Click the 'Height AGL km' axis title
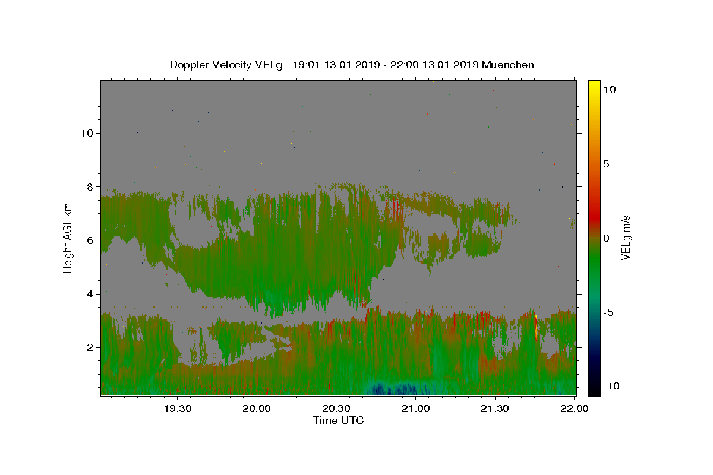Screen dimensions: 713x475 pos(68,237)
